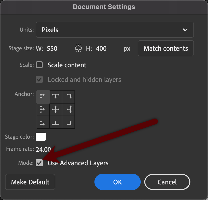Select the bottom-right anchor point
The image size is (208, 200).
(x=68, y=122)
